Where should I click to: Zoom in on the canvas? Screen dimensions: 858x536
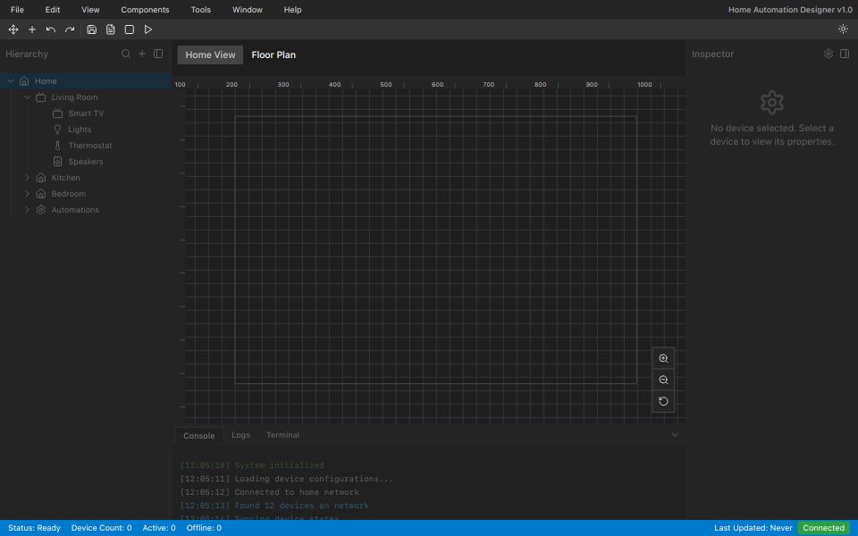tap(663, 358)
